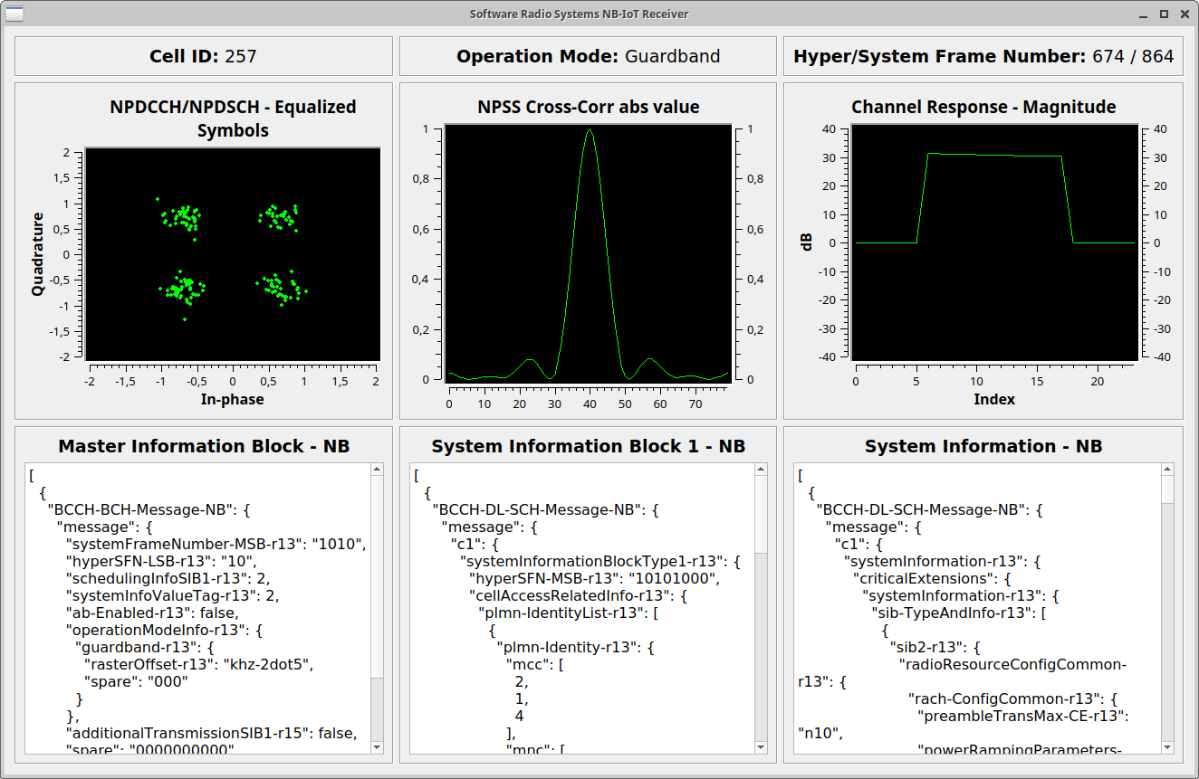Viewport: 1199px width, 779px height.
Task: Click the "rasterOffset-r13": "khz-2dot5" line
Action: tap(197, 664)
